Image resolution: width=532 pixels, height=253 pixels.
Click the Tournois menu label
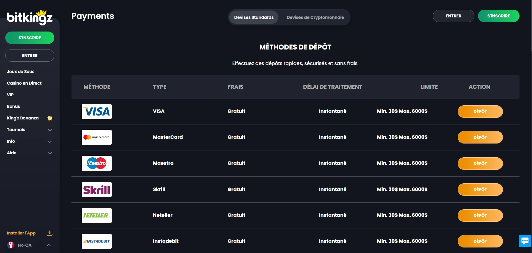pos(16,130)
